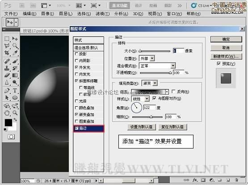Select the 3D Rotate tool
The height and width of the screenshot is (185, 248).
tap(7, 106)
